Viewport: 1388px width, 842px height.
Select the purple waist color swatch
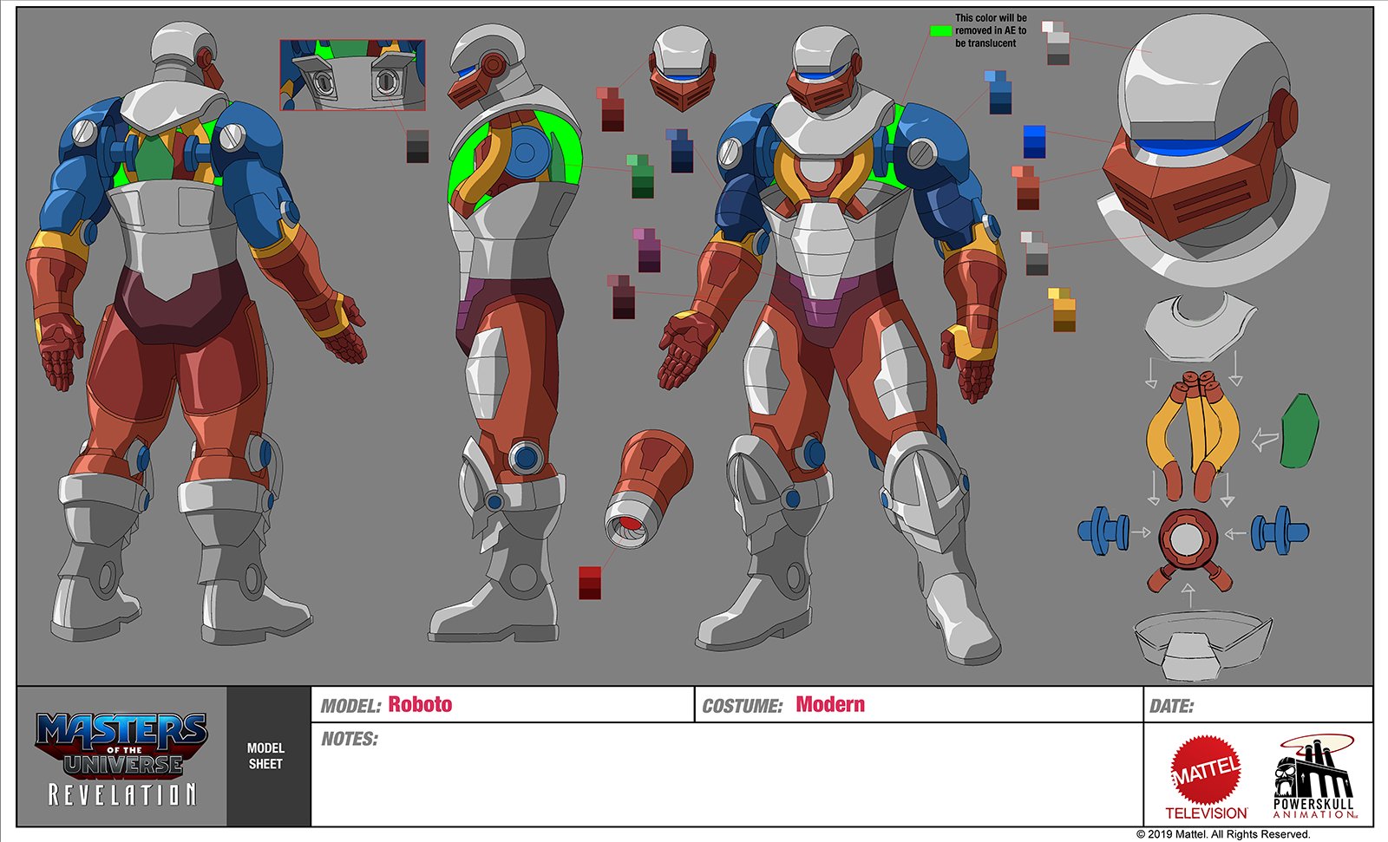[x=647, y=250]
